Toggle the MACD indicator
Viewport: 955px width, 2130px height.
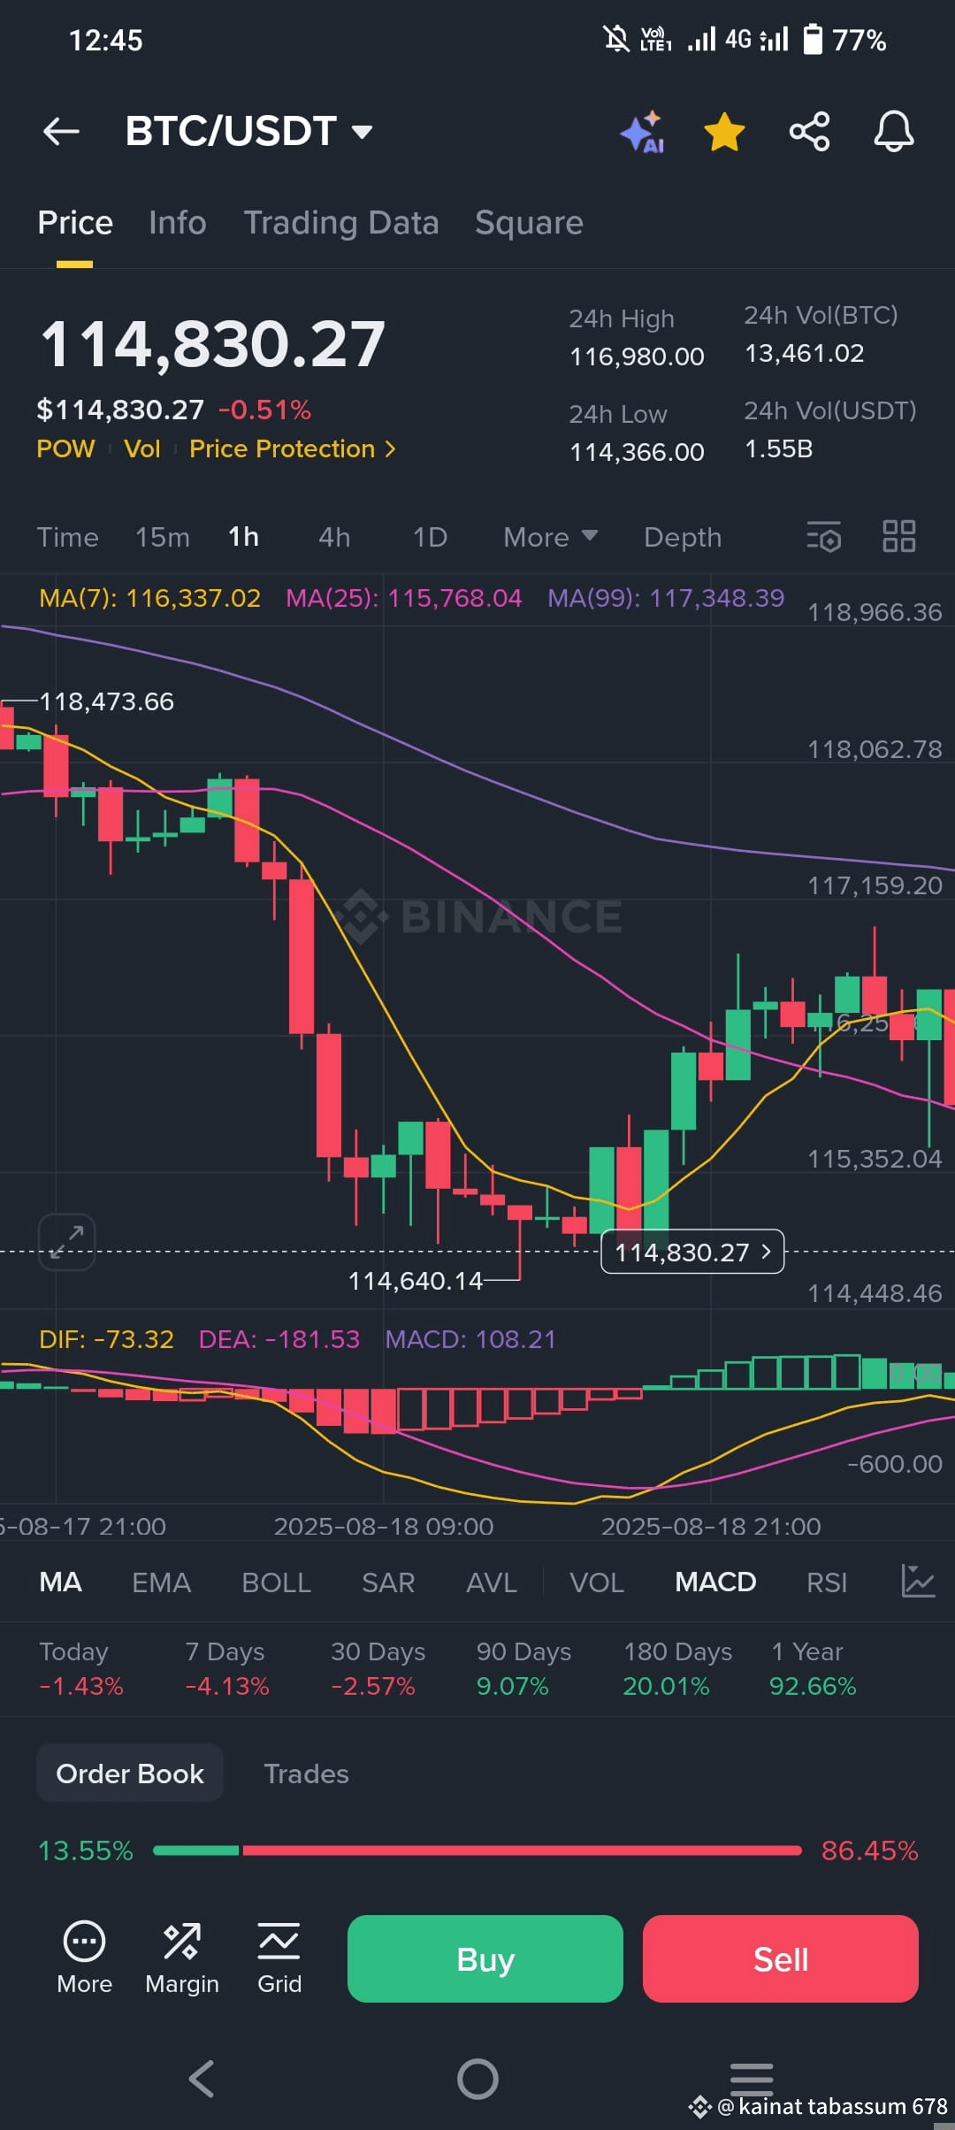(715, 1582)
